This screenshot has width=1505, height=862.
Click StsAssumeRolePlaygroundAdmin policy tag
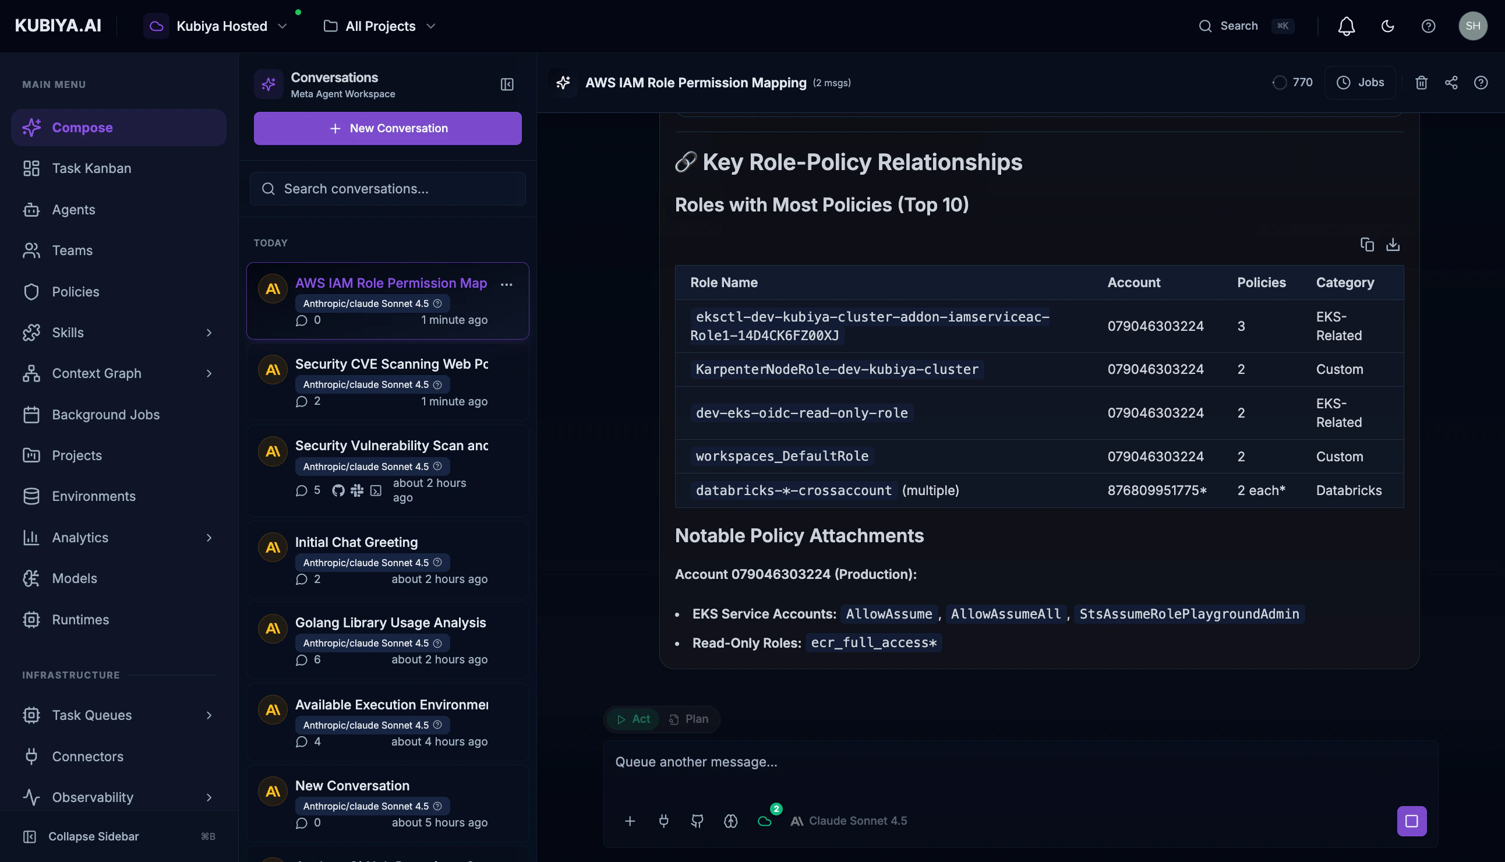(x=1189, y=613)
